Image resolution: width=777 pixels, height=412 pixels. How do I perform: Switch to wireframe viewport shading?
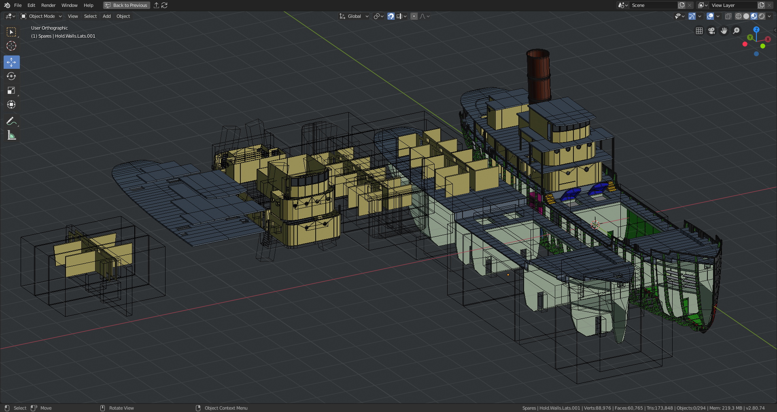[739, 16]
